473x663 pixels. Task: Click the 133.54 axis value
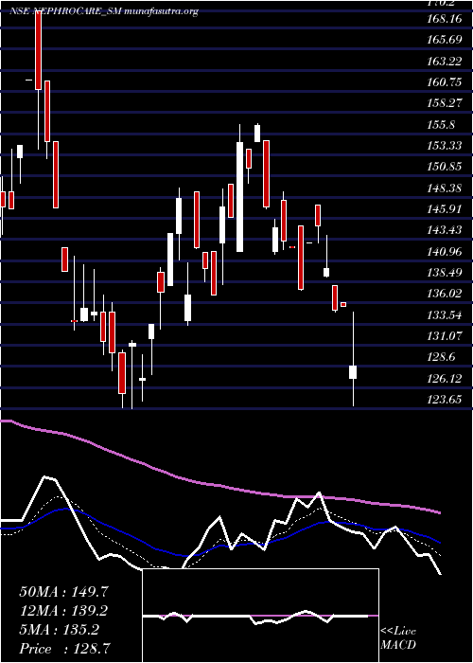point(445,315)
